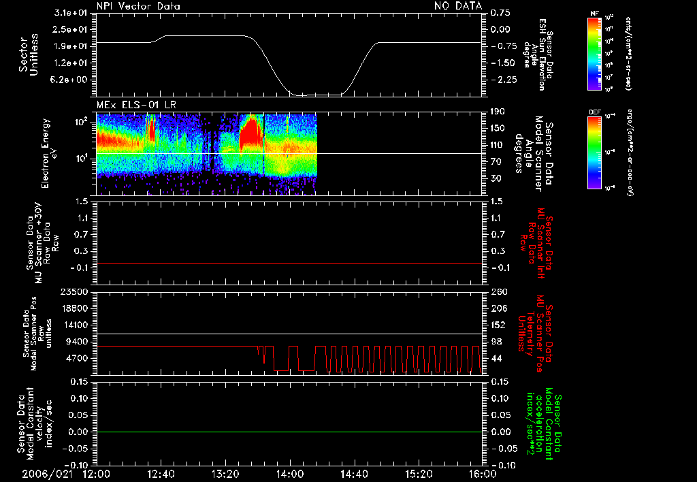697x482 pixels.
Task: Select the MEx ELS-01 LR panel title
Action: click(x=136, y=104)
